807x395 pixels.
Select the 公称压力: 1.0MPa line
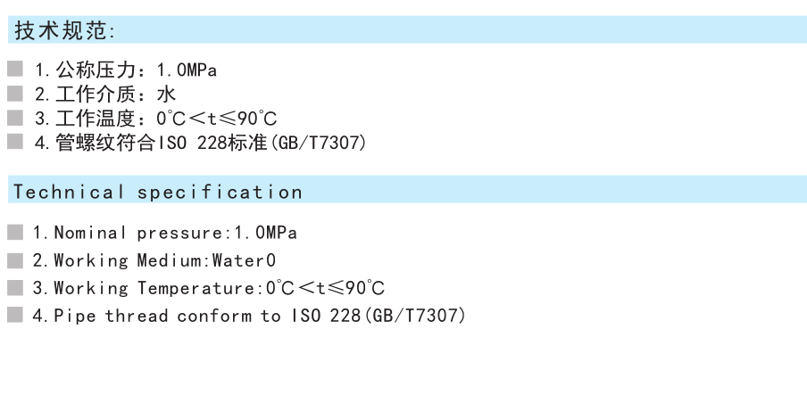coord(126,70)
